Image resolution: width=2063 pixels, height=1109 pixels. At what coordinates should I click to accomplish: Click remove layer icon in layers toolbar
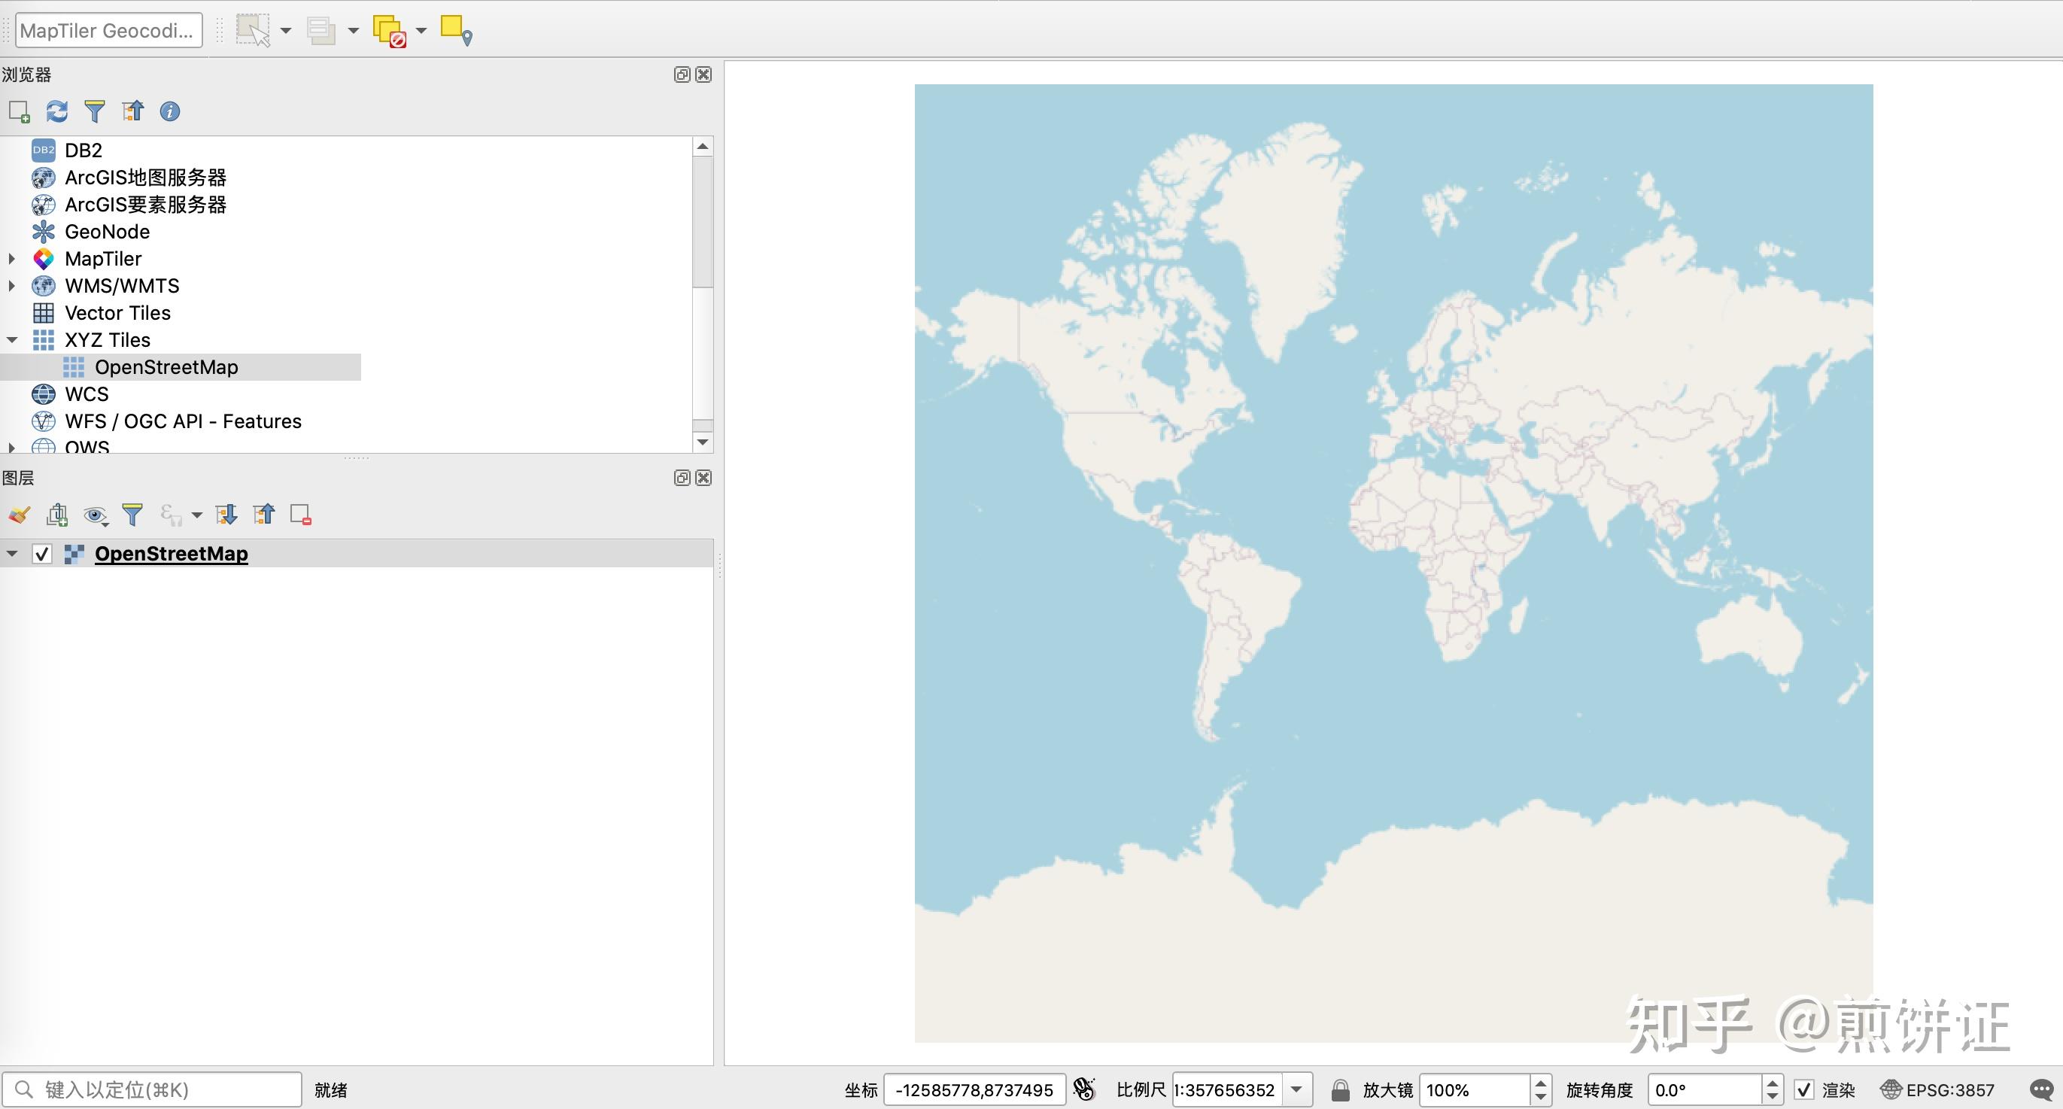click(x=301, y=515)
